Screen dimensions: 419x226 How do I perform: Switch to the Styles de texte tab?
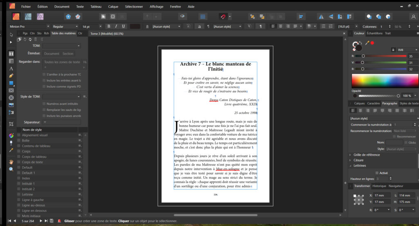point(409,103)
